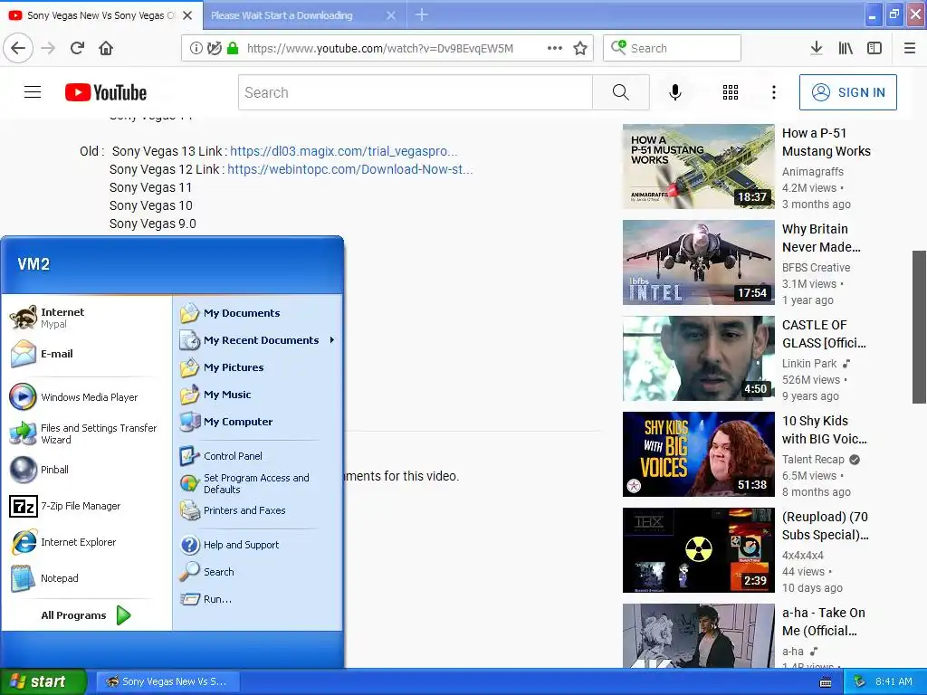
Task: Open Control Panel
Action: coord(258,456)
